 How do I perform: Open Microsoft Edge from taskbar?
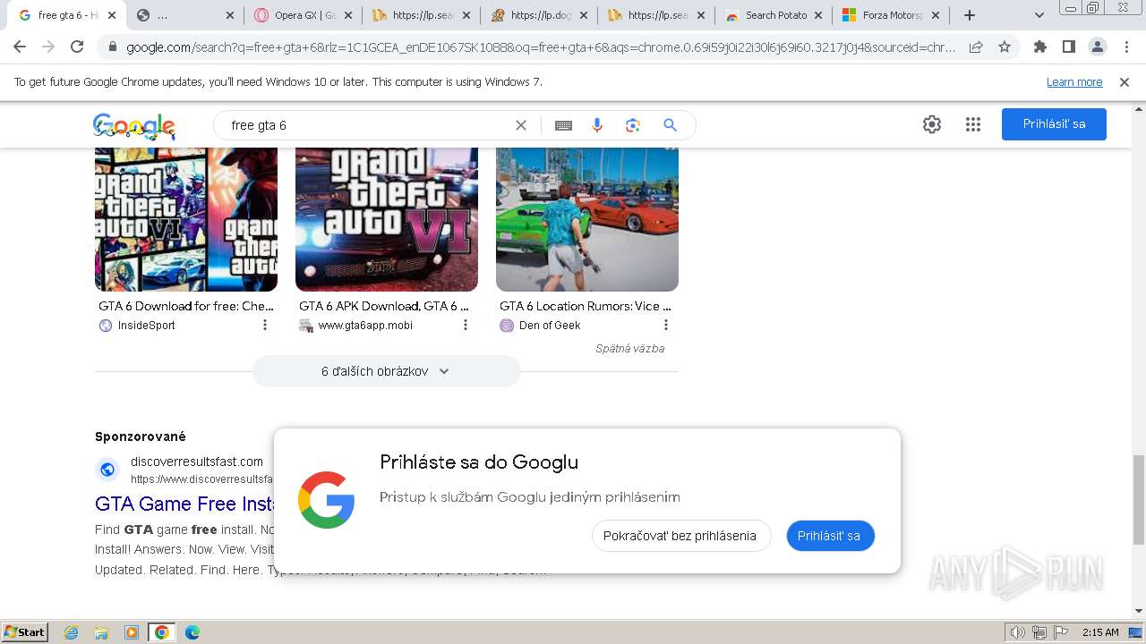click(x=192, y=632)
